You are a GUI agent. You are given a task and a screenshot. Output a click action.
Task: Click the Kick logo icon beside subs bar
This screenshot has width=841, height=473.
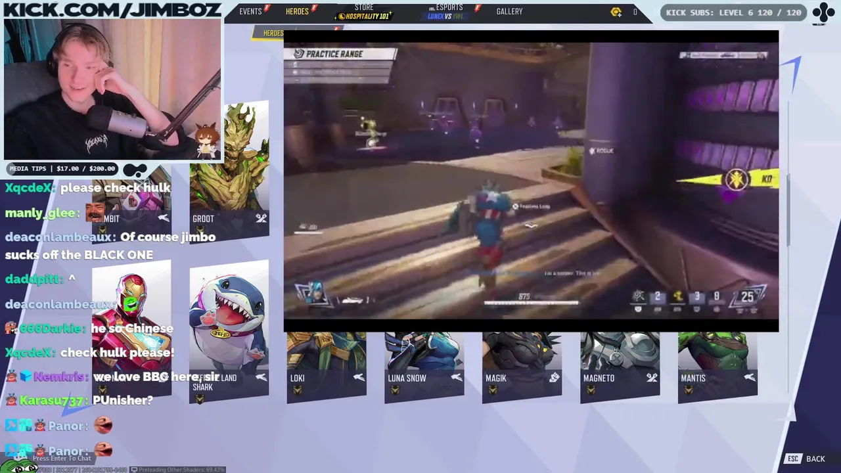point(823,12)
